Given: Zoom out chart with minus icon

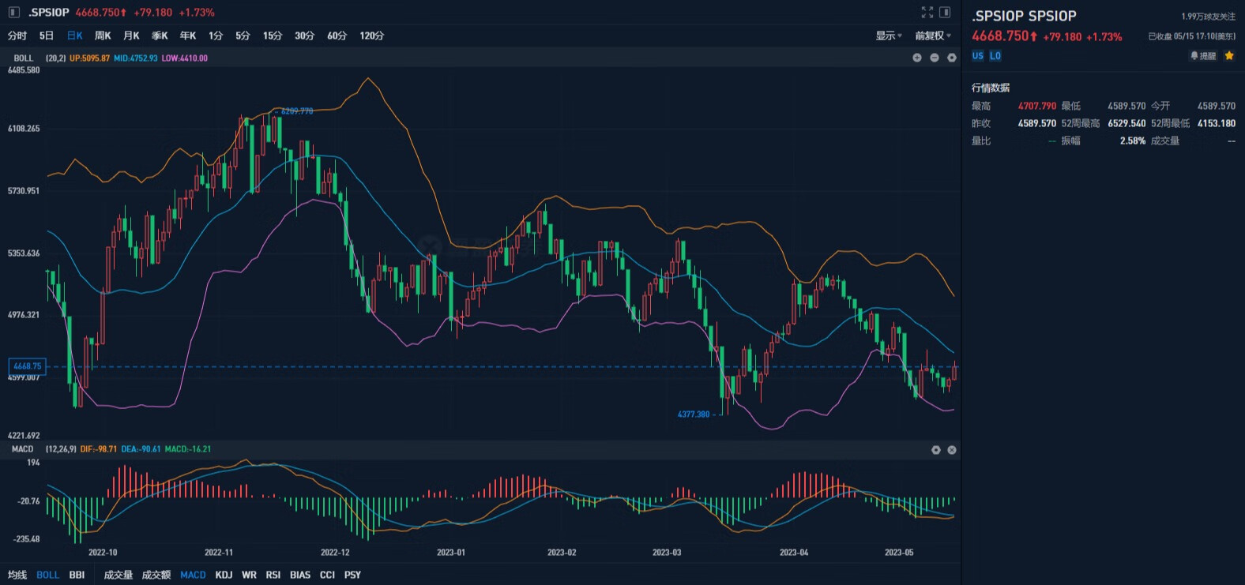Looking at the screenshot, I should coord(935,58).
